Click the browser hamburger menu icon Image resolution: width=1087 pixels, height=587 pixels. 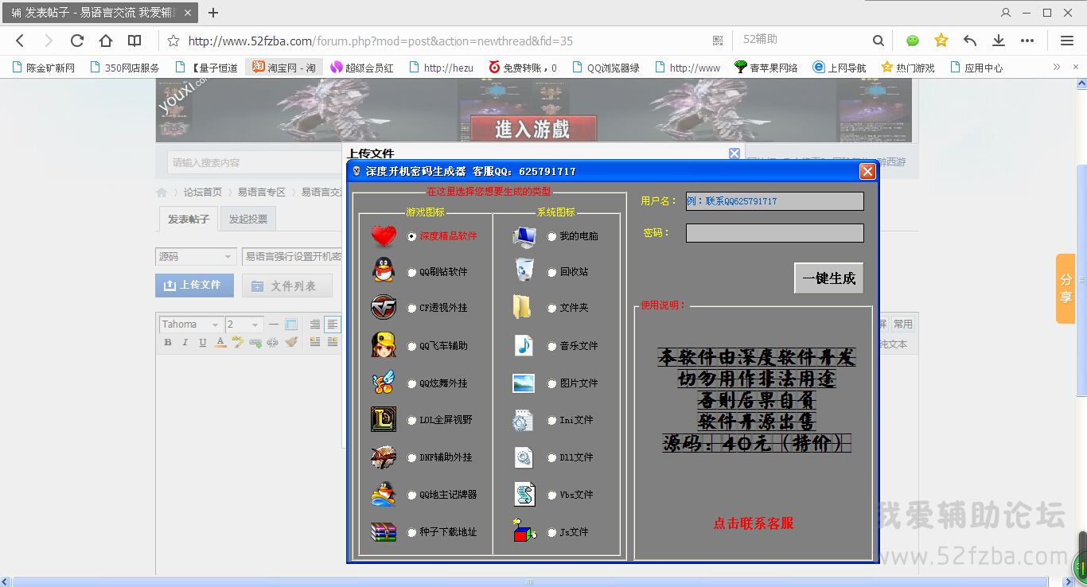1067,41
